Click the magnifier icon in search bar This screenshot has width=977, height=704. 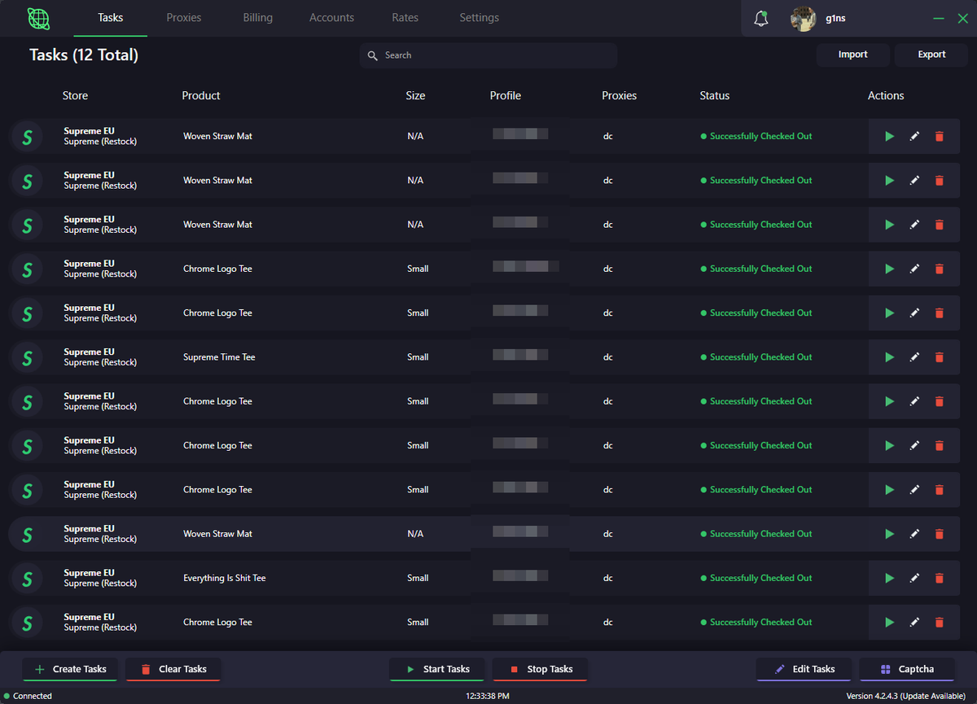[x=373, y=55]
